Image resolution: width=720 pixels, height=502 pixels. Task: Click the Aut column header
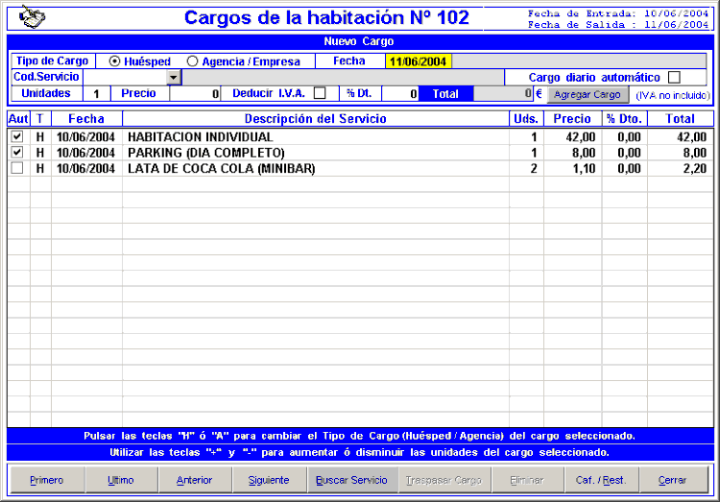18,118
